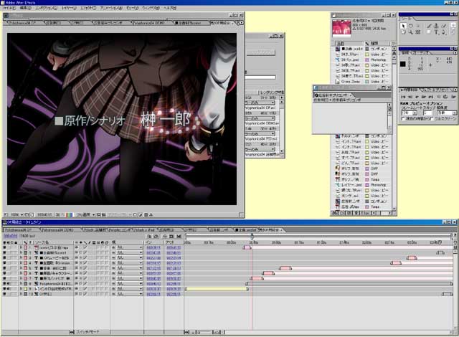Sort Project panel by Name column header
Screen dimensions: 459x337
(x=349, y=43)
